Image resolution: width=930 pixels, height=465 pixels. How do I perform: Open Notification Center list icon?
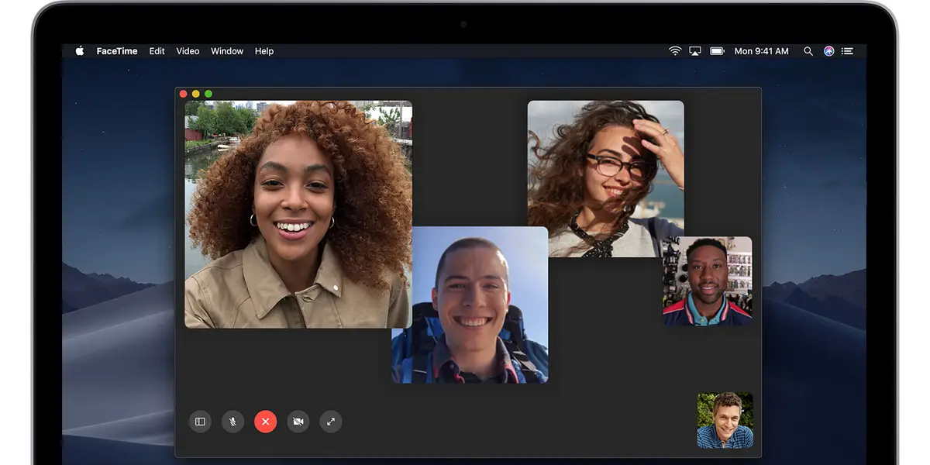pos(847,51)
